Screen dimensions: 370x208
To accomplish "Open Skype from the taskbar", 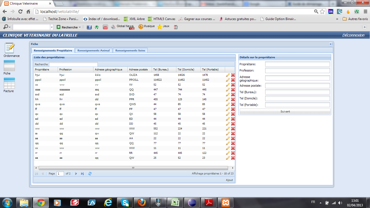I will coord(125,202).
